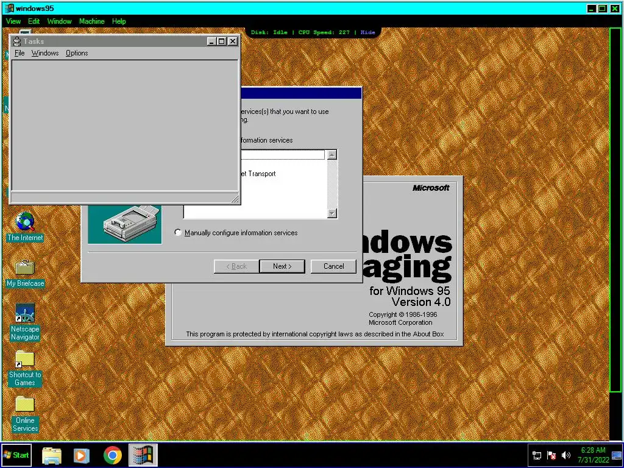
Task: Click the Tasks window title icon
Action: [x=17, y=41]
